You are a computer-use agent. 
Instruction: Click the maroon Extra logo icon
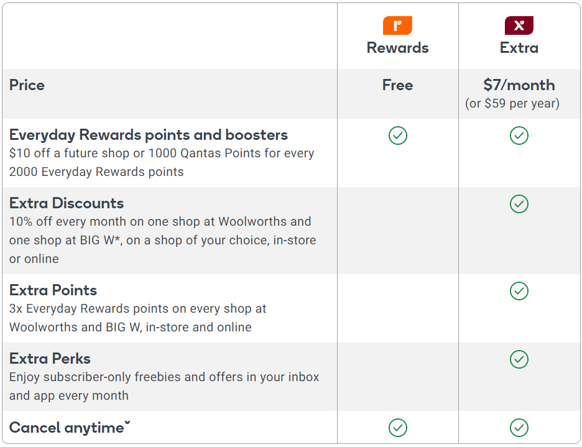tap(519, 25)
